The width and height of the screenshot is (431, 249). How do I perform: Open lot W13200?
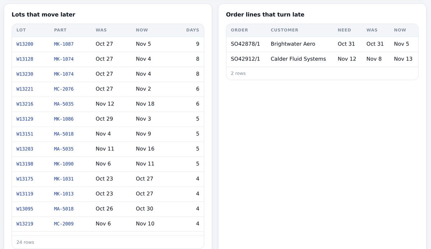[x=25, y=44]
